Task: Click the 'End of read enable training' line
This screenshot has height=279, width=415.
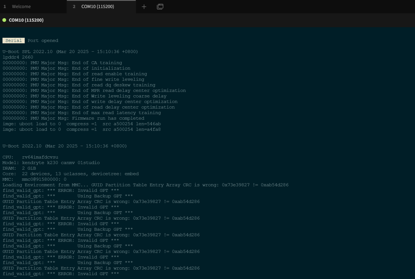Action: [75, 74]
